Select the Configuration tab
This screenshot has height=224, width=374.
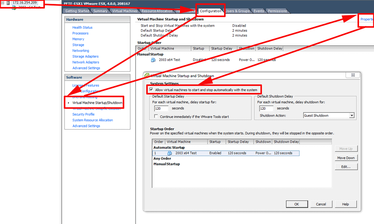[211, 11]
